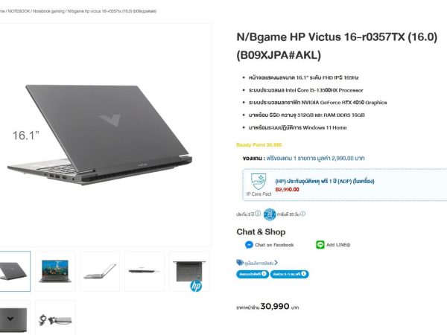Click the green LINE app icon
Viewport: 447px width, 335px height.
tap(320, 245)
